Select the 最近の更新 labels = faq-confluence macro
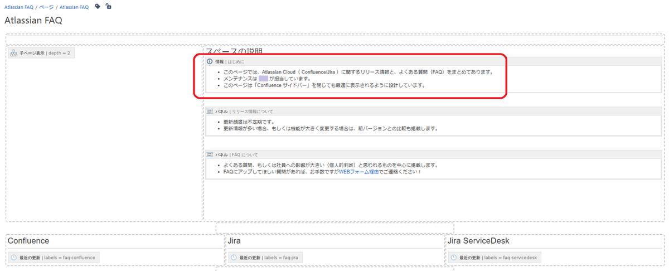 [x=54, y=258]
